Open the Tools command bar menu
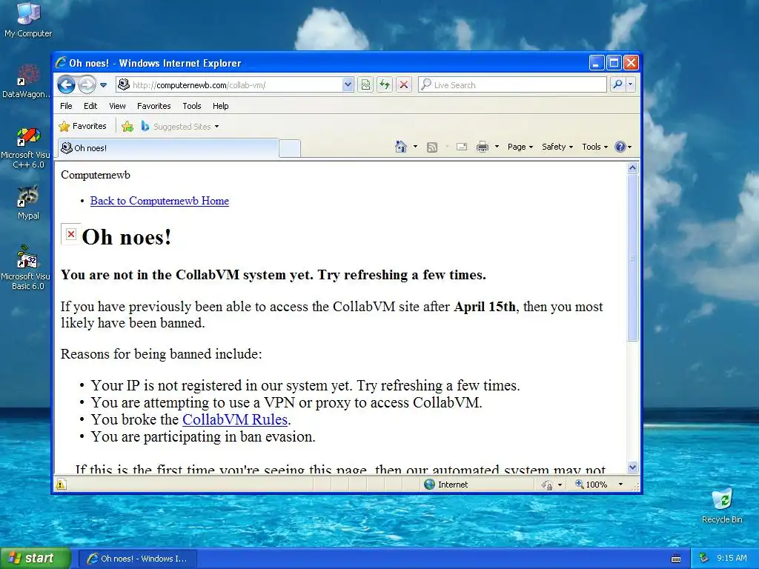This screenshot has width=759, height=569. (x=594, y=147)
